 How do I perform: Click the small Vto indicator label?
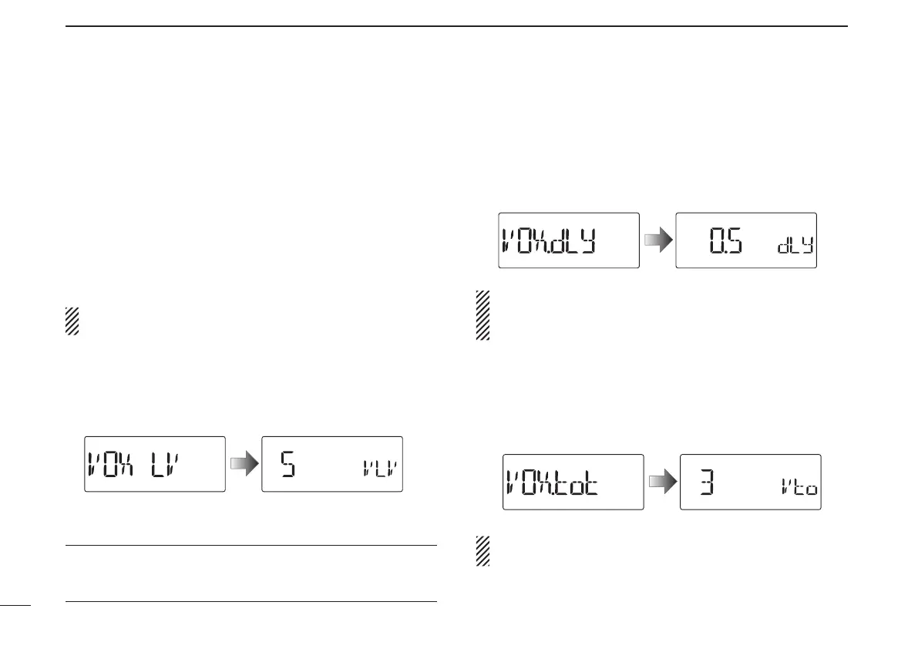point(800,487)
